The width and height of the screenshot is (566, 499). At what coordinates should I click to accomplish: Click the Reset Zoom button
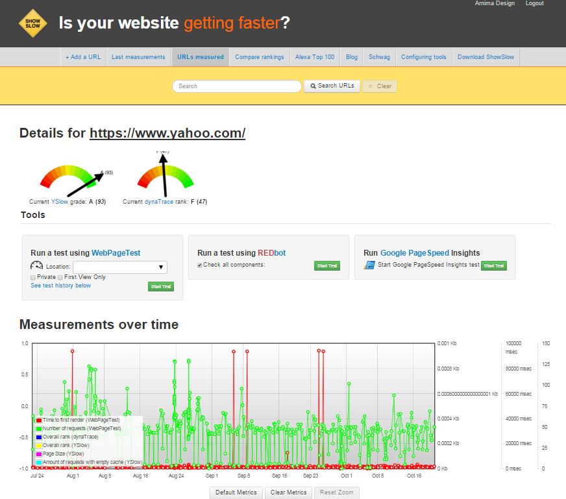point(336,493)
